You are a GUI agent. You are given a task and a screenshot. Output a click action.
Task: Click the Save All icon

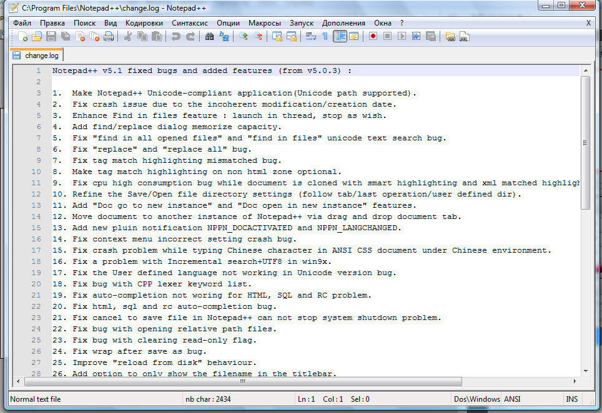pyautogui.click(x=66, y=36)
